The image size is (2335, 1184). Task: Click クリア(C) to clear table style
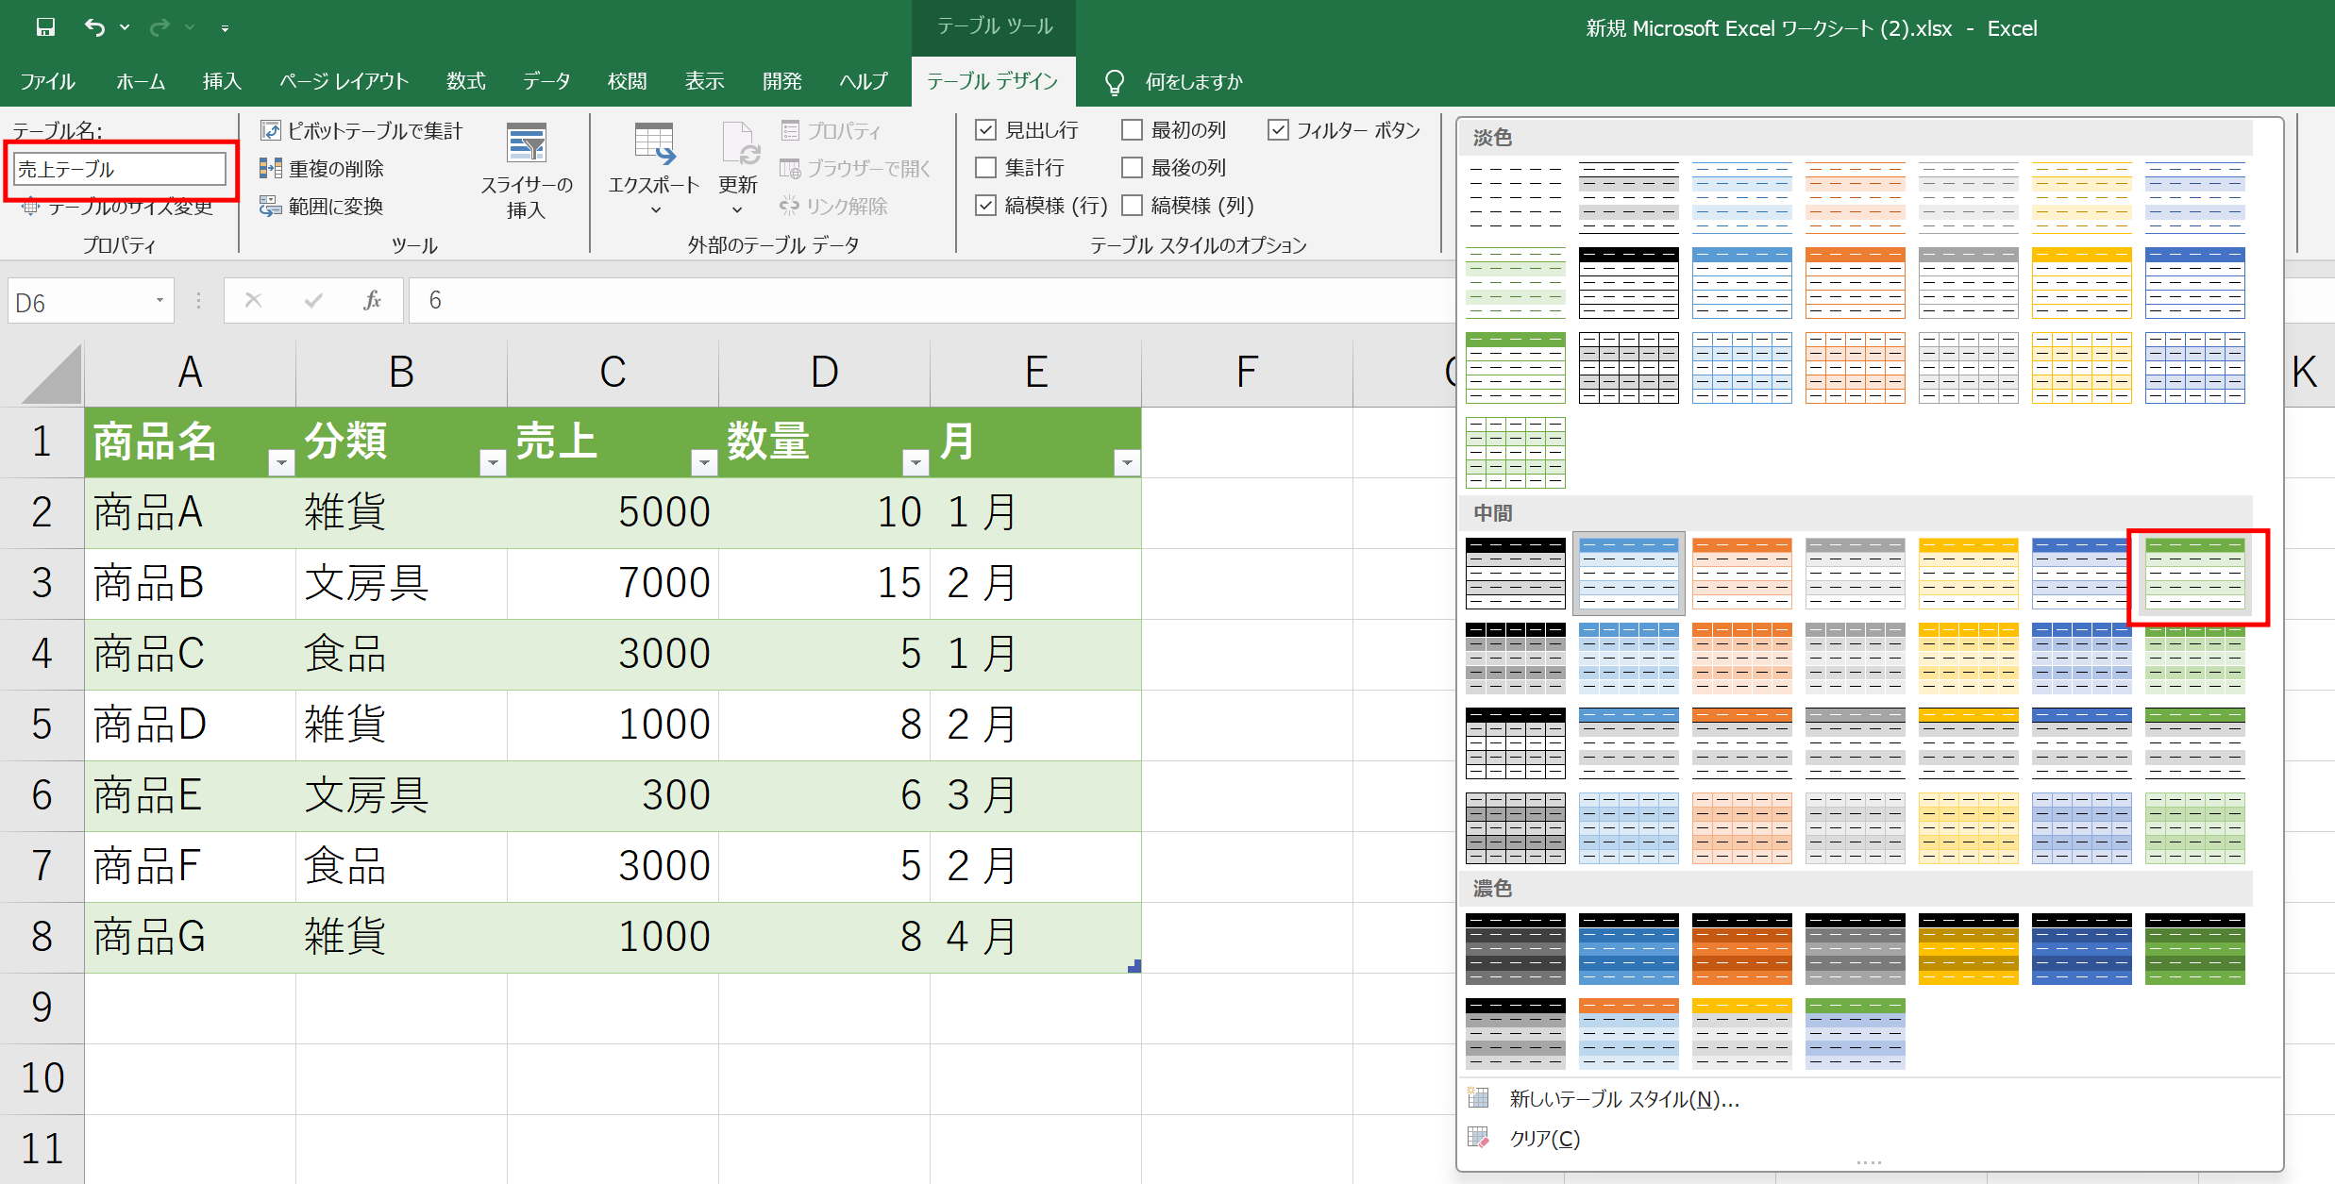click(x=1544, y=1139)
